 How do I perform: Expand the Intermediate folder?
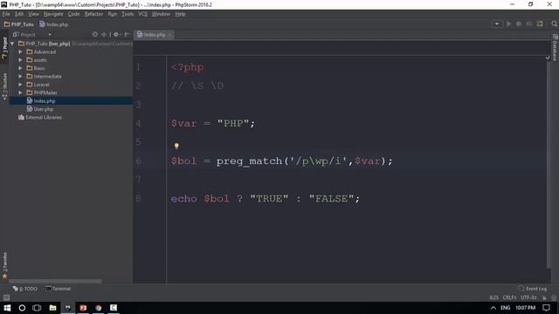(20, 76)
